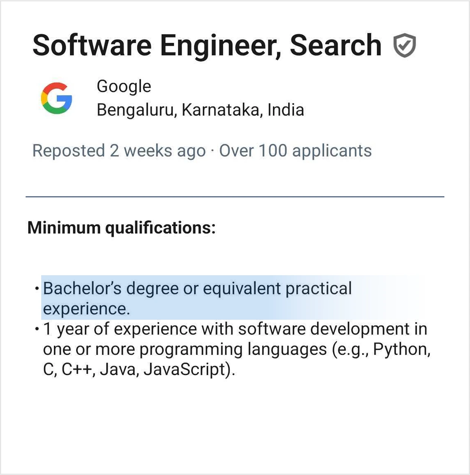This screenshot has width=470, height=475.
Task: Click the 1 year of experience bullet line
Action: 235,329
